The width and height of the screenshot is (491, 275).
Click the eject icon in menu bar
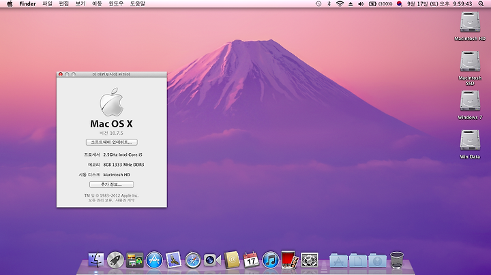point(351,4)
